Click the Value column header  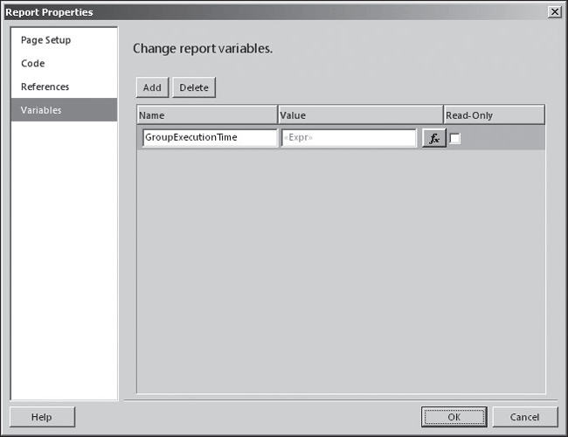click(x=361, y=115)
